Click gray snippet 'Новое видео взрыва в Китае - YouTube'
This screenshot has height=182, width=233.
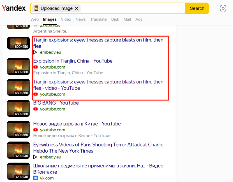point(72,136)
